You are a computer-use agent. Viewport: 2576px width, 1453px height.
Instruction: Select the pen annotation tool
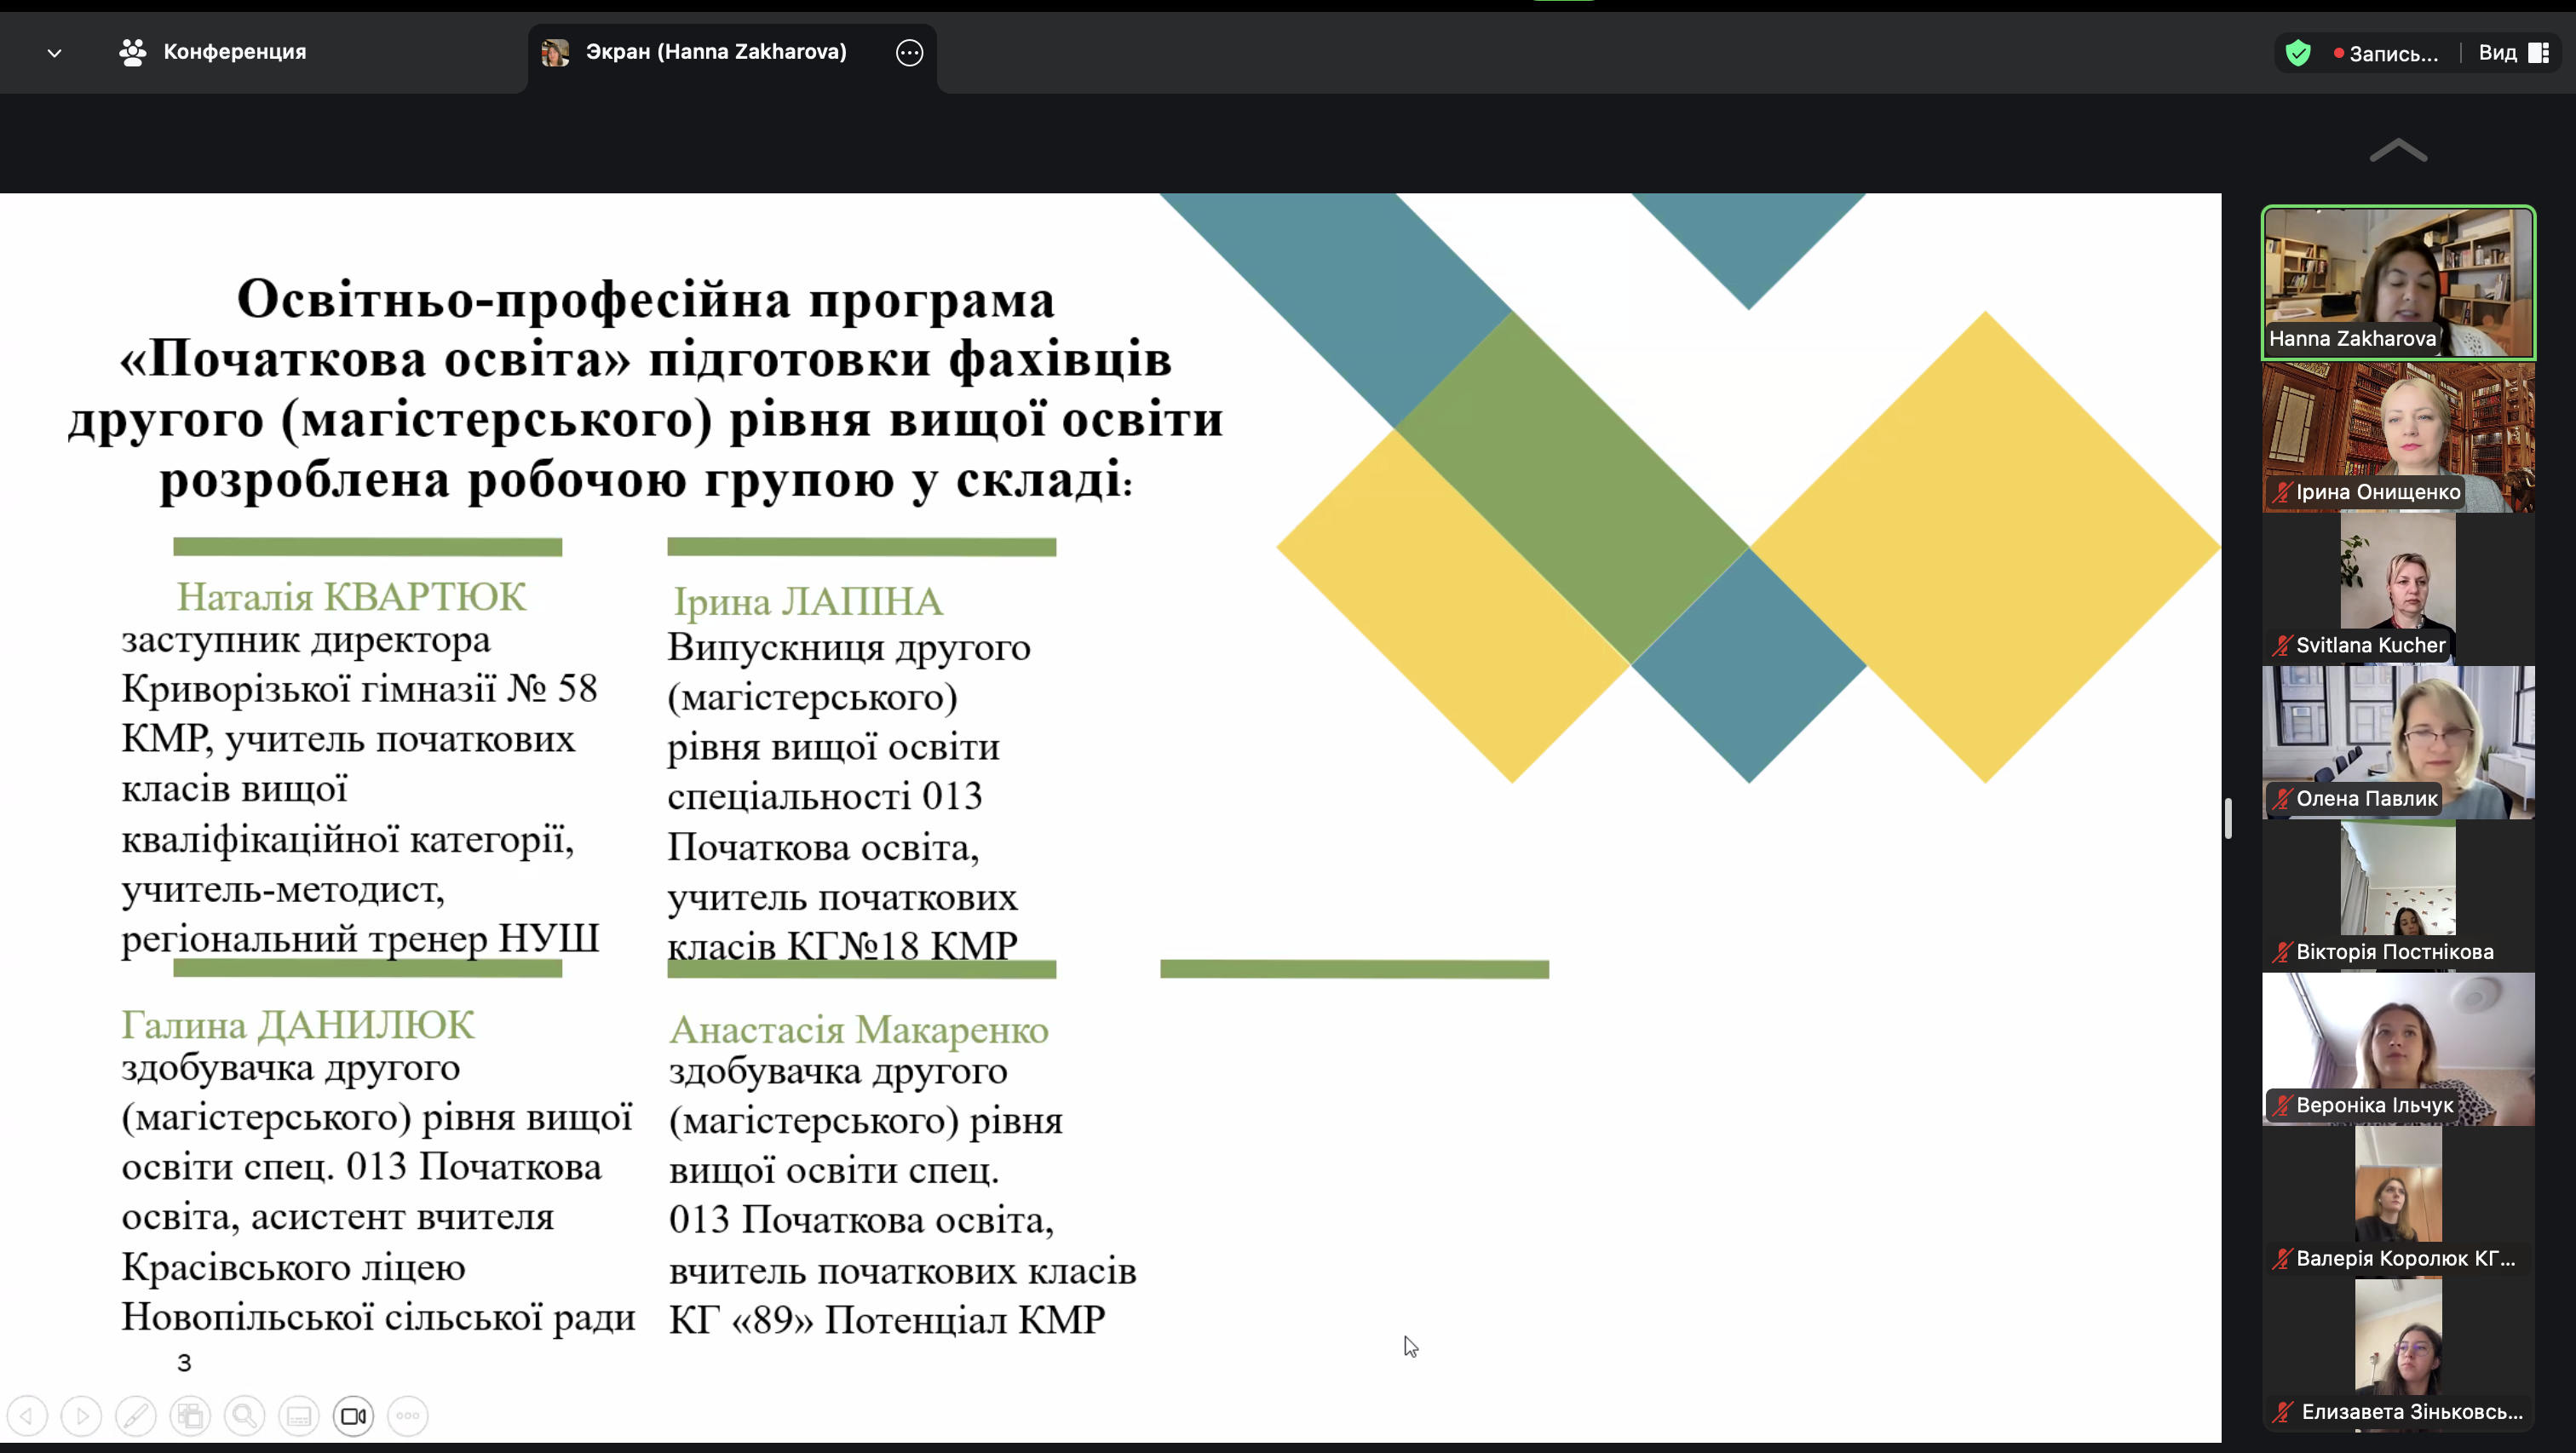[x=136, y=1415]
